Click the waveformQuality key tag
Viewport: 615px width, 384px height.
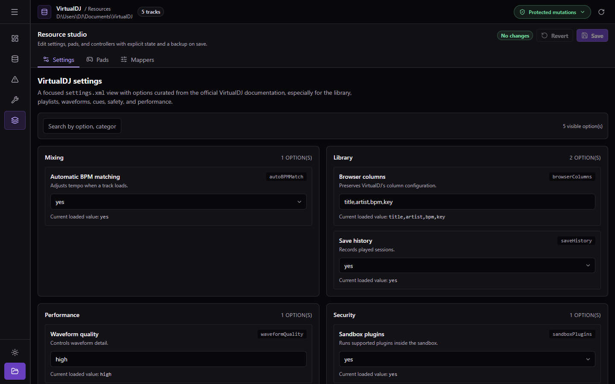282,334
